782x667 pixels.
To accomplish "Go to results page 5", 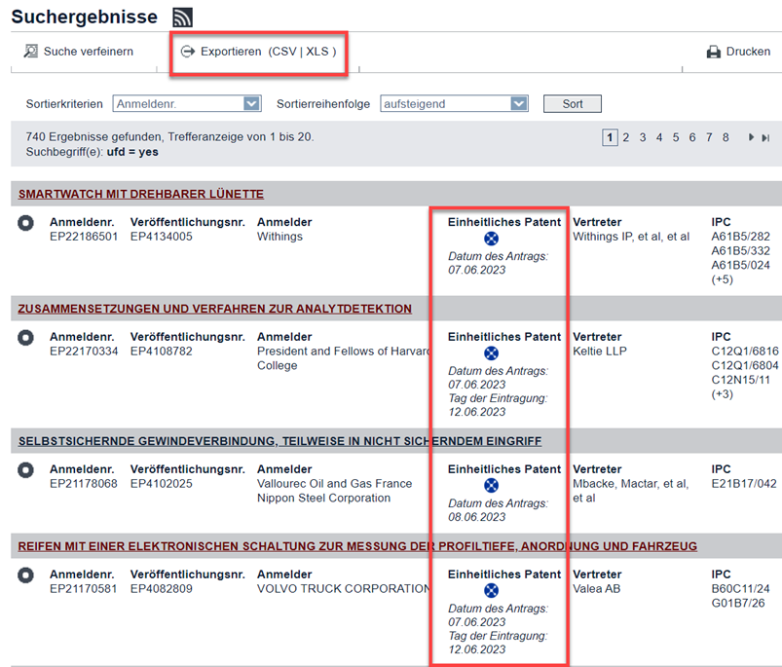I will [676, 138].
